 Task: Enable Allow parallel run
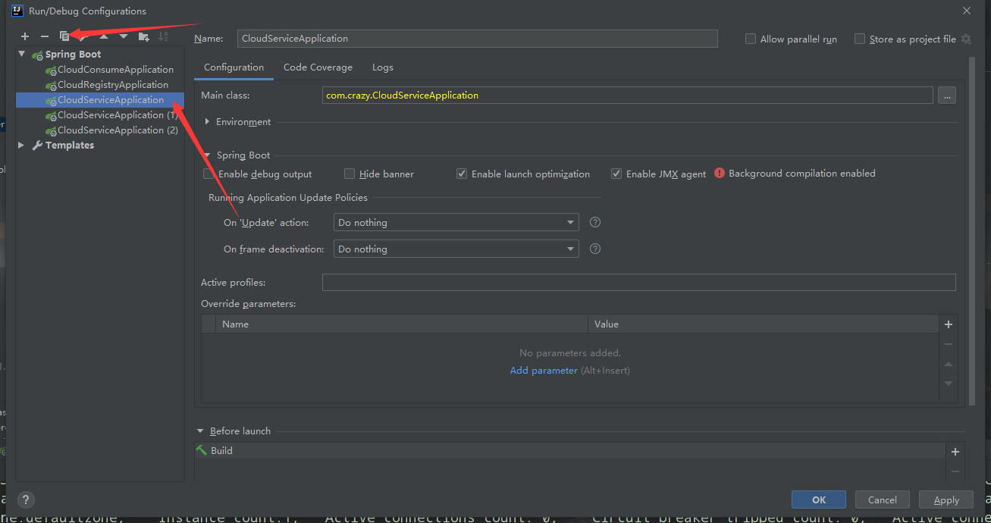[x=751, y=39]
